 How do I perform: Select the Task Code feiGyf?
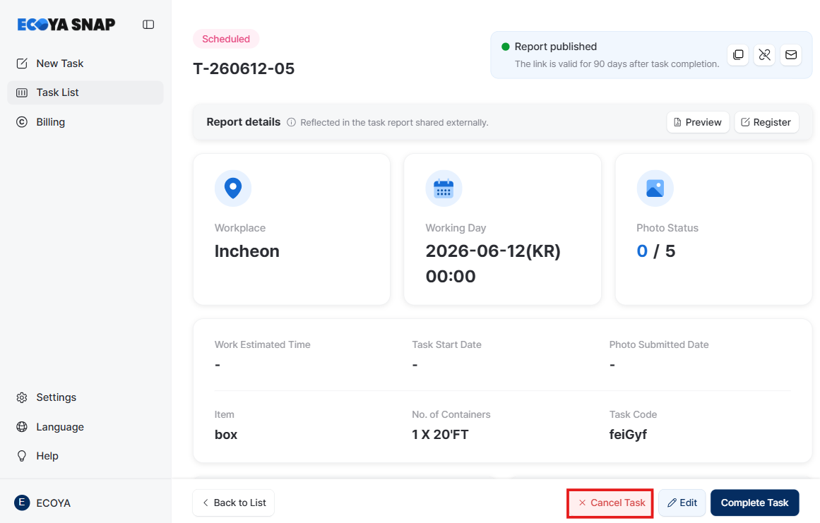(x=628, y=435)
